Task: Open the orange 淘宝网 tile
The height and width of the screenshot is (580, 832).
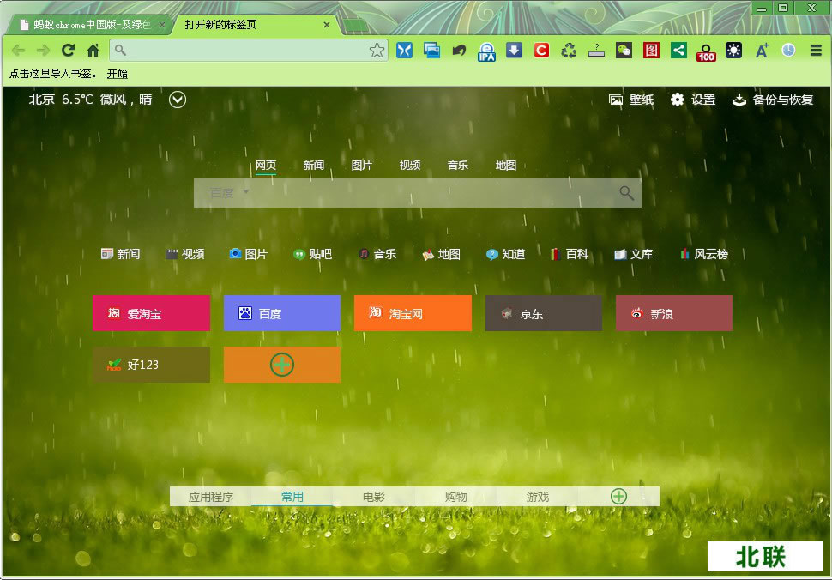Action: click(x=413, y=313)
